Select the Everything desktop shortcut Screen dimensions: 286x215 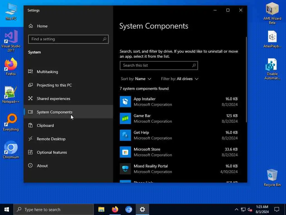pyautogui.click(x=11, y=122)
